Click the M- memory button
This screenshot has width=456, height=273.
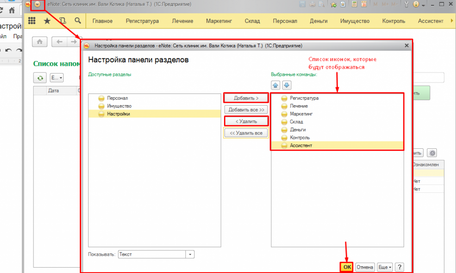[x=395, y=4]
